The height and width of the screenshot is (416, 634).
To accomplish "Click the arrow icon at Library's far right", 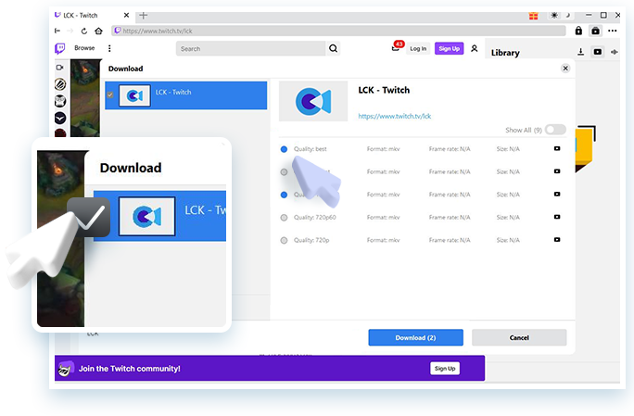I will coord(615,52).
